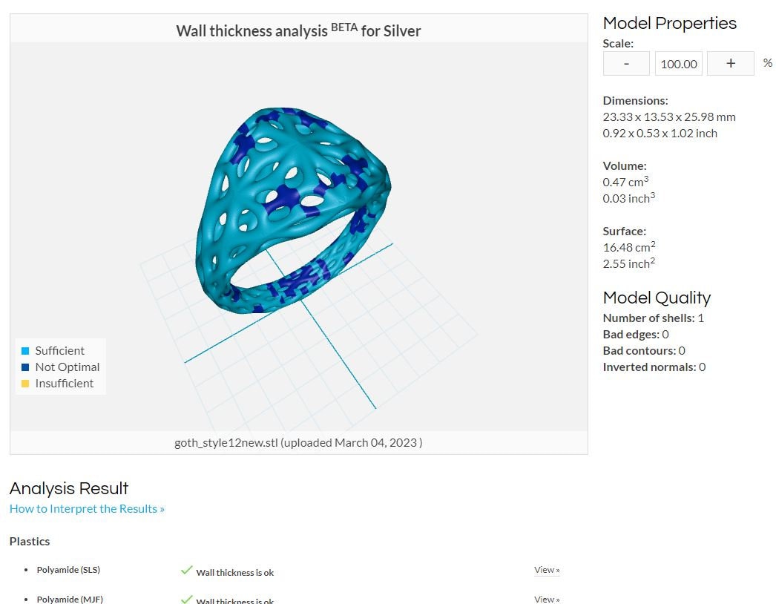Click the light blue Sufficient legend swatch
Viewport: 776px width, 604px height.
pyautogui.click(x=25, y=351)
